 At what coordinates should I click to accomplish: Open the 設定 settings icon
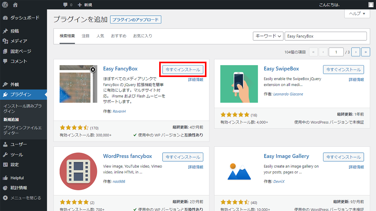6,164
